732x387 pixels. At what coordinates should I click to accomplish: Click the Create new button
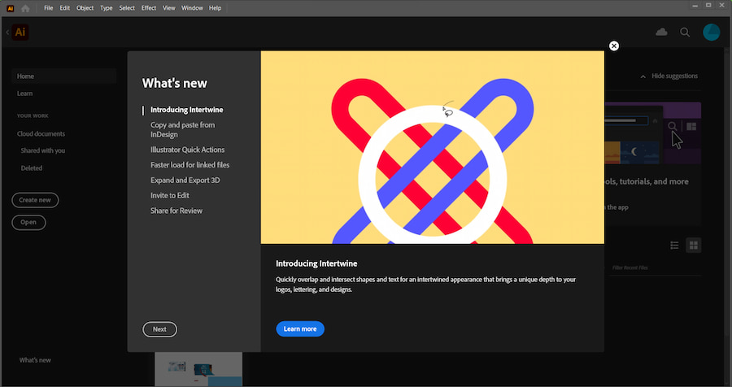pos(35,200)
